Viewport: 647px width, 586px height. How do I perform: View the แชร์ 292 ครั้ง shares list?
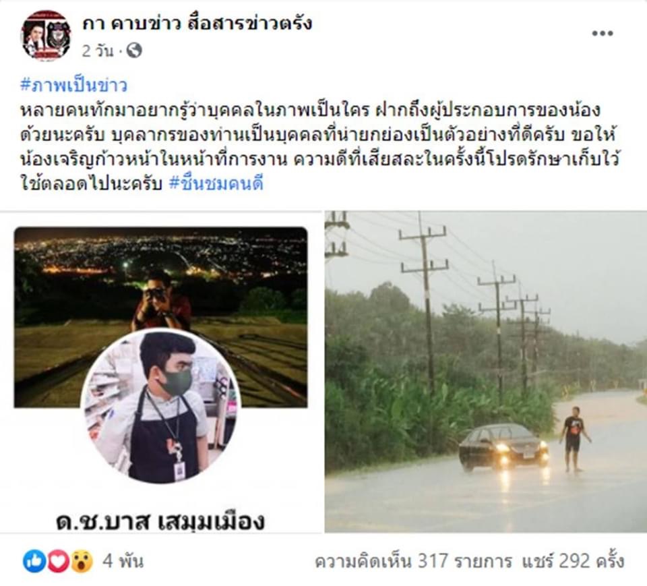[x=573, y=561]
